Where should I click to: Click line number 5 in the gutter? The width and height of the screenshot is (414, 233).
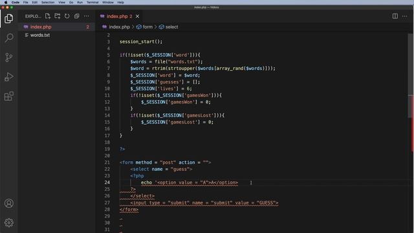108,55
